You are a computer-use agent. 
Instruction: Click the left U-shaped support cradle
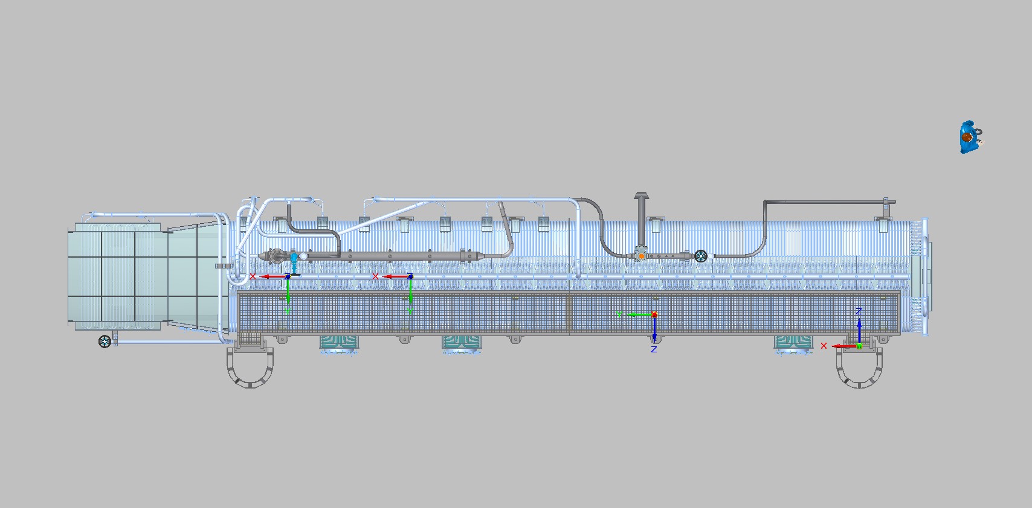click(250, 367)
